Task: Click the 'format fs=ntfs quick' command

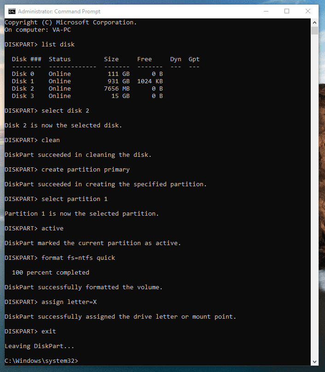Action: pos(78,258)
